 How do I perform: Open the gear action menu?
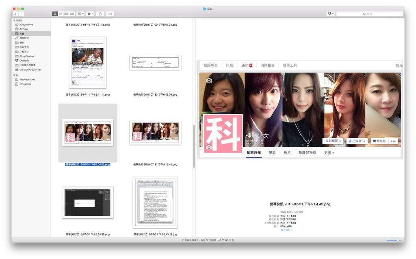coord(91,13)
